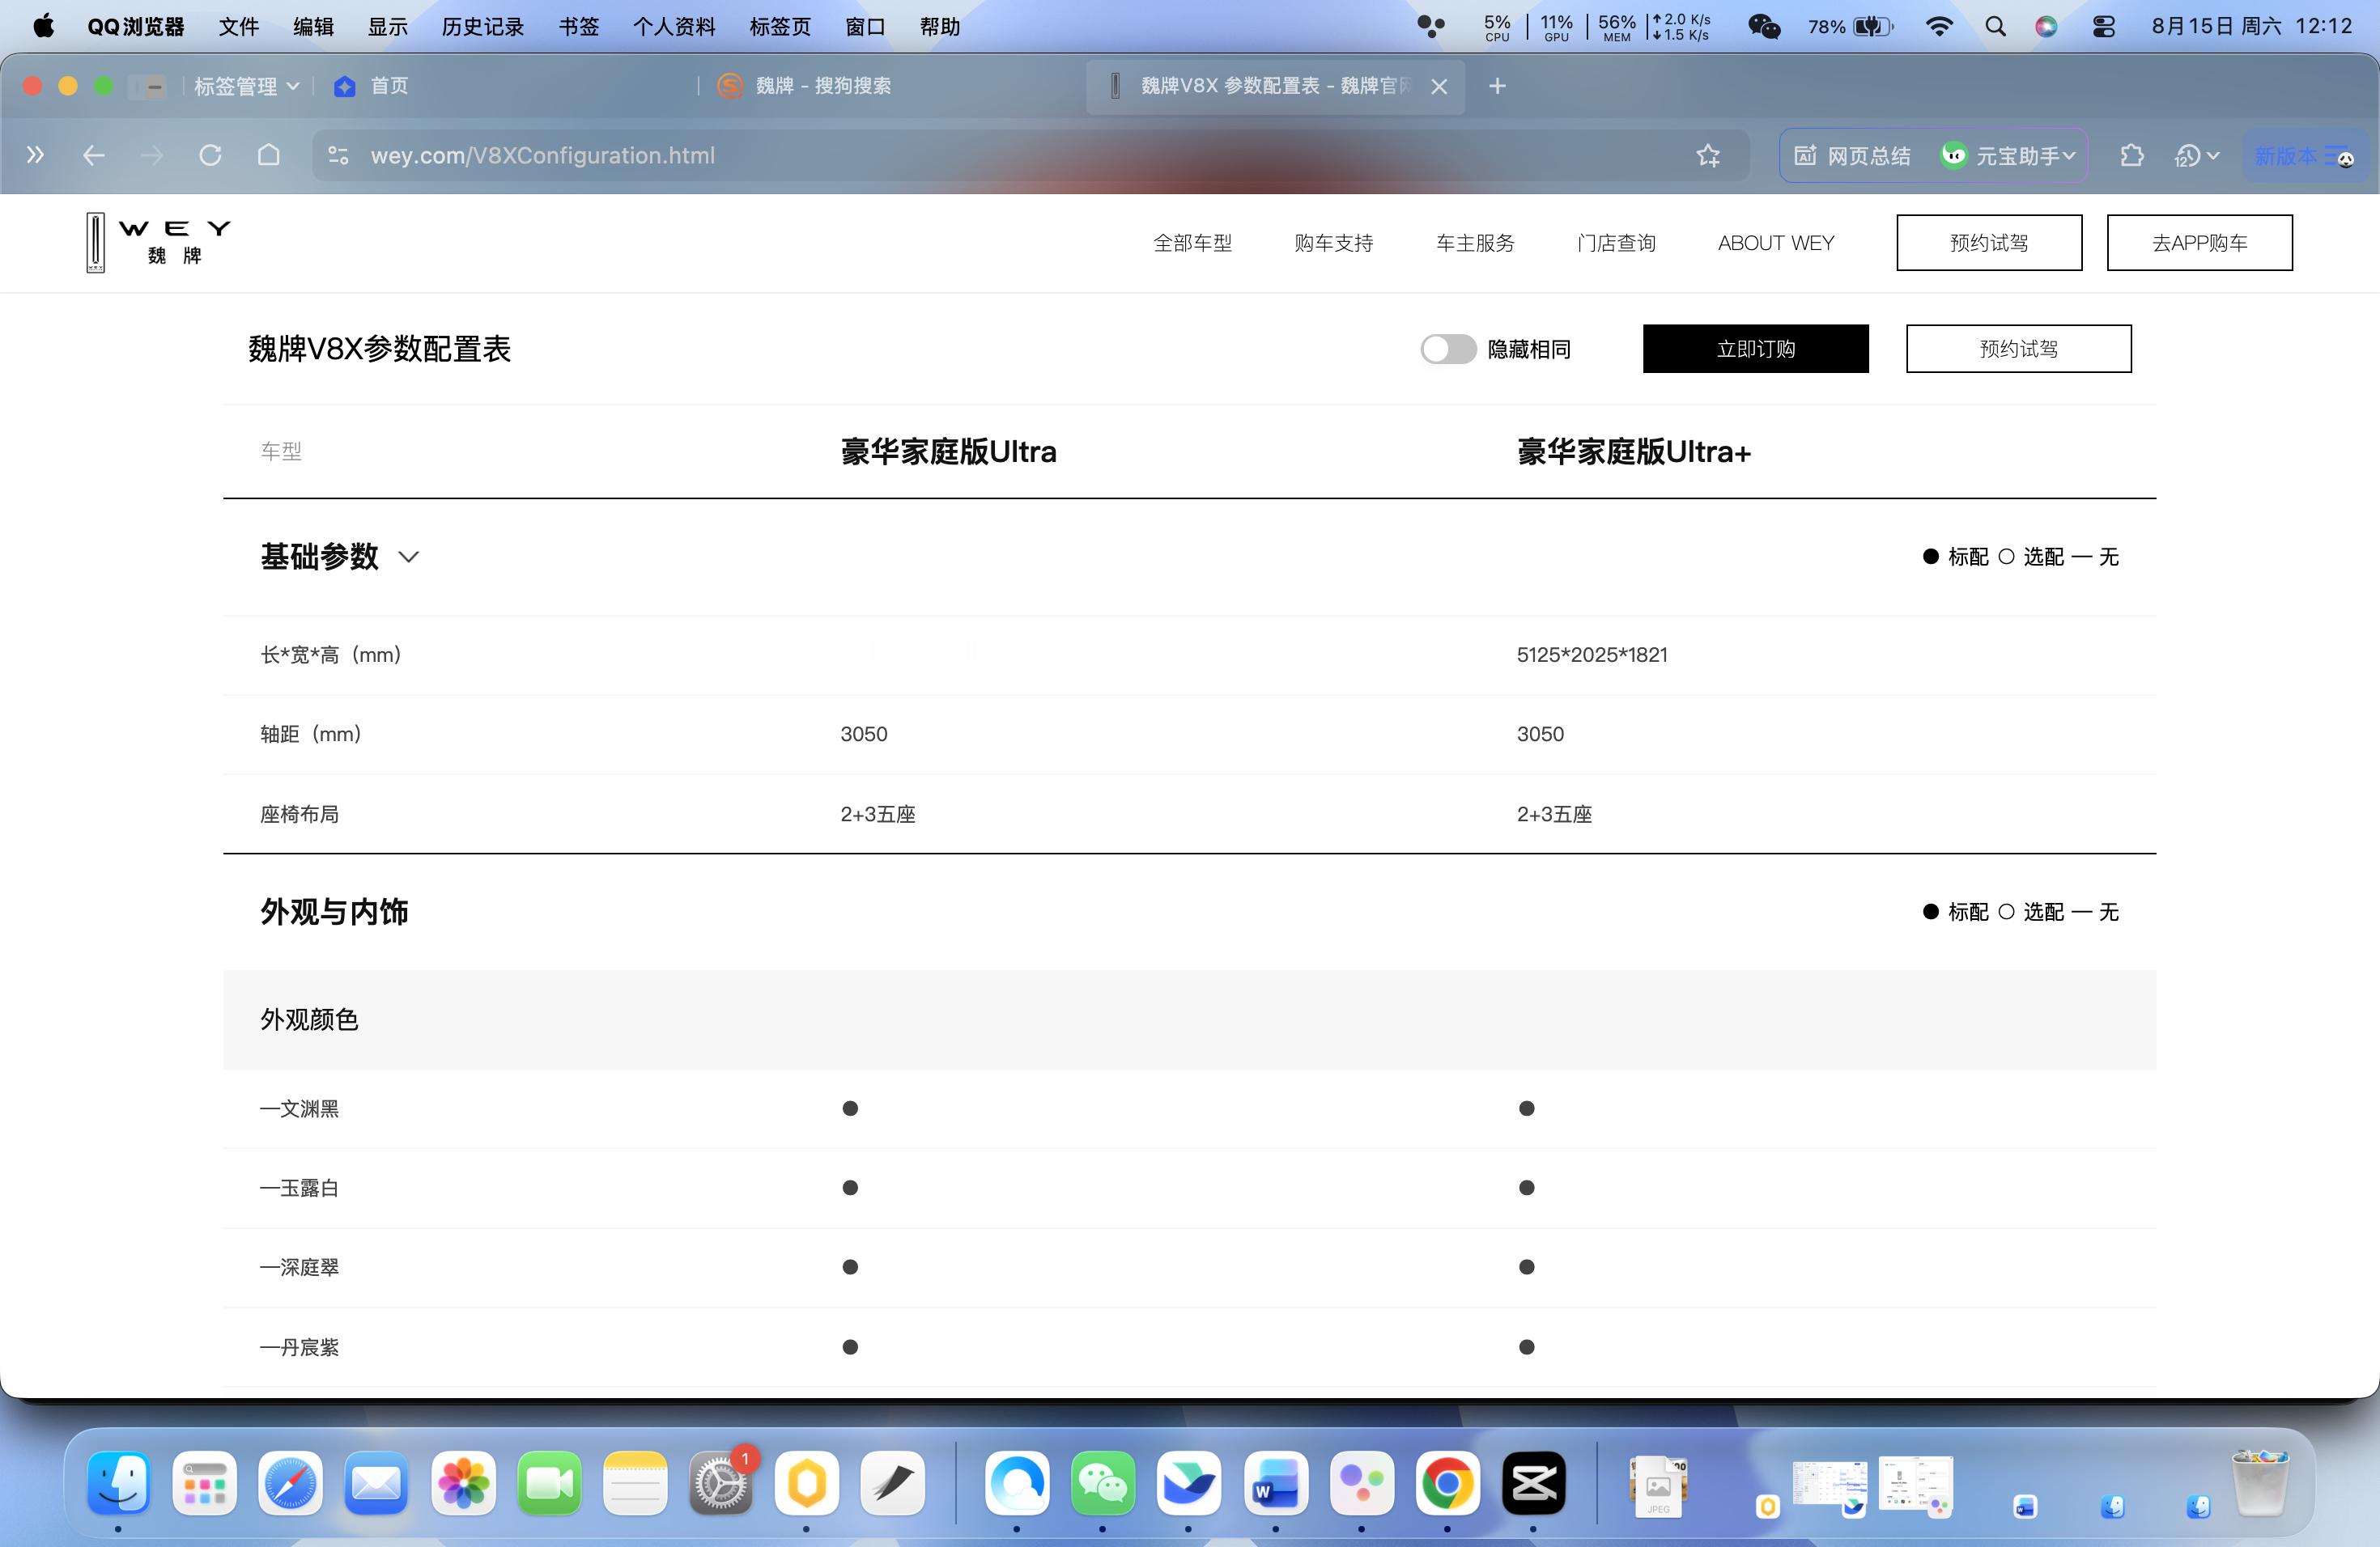Close the 魏牌V8X 参数配置表 tab

tap(1439, 87)
